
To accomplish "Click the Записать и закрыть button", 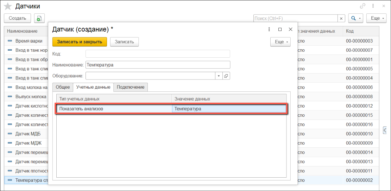I will (80, 42).
